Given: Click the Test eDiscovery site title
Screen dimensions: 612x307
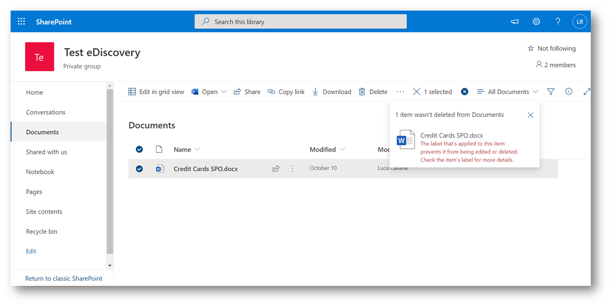Looking at the screenshot, I should (x=102, y=52).
